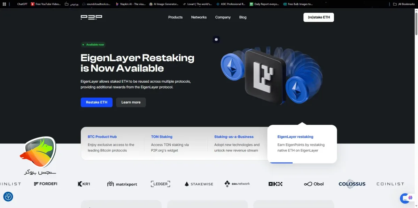
Task: Open the AI Image Generator bookmark
Action: coord(164,4)
